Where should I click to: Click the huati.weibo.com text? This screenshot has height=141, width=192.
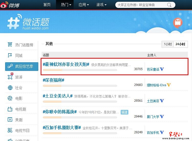[x=35, y=28]
